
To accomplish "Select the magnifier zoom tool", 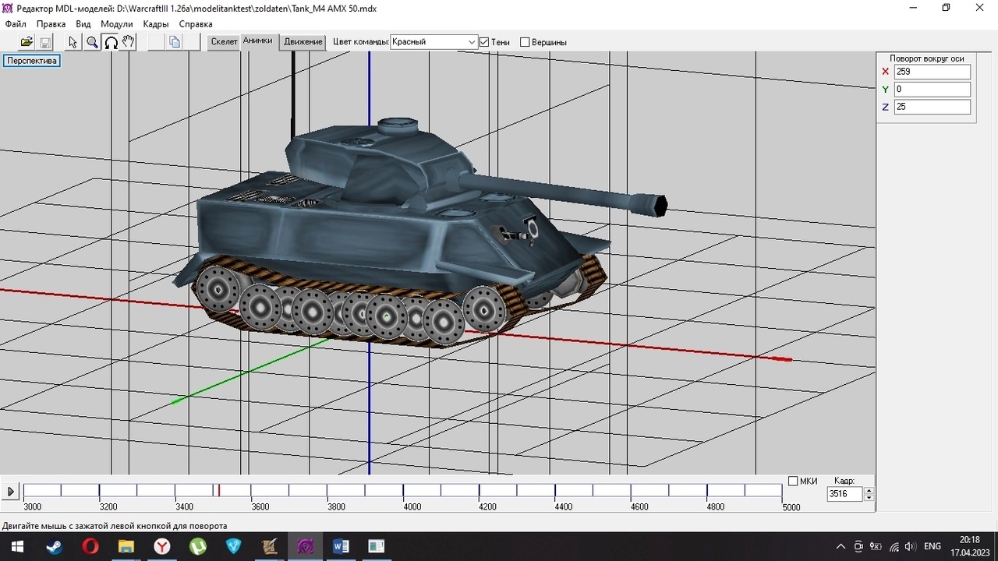I will point(92,42).
